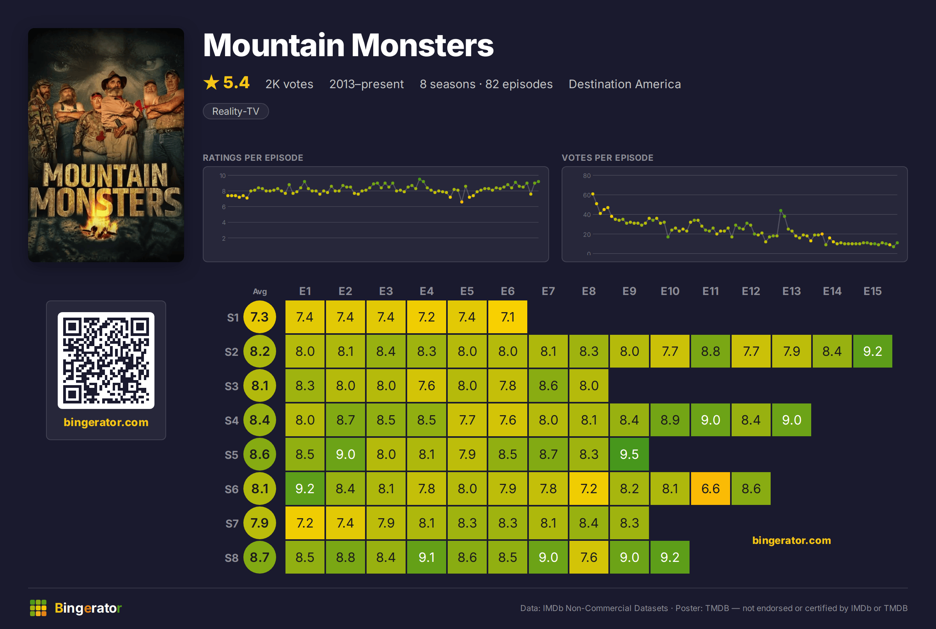
Task: Click the Bingerator grid logo icon
Action: (x=38, y=608)
